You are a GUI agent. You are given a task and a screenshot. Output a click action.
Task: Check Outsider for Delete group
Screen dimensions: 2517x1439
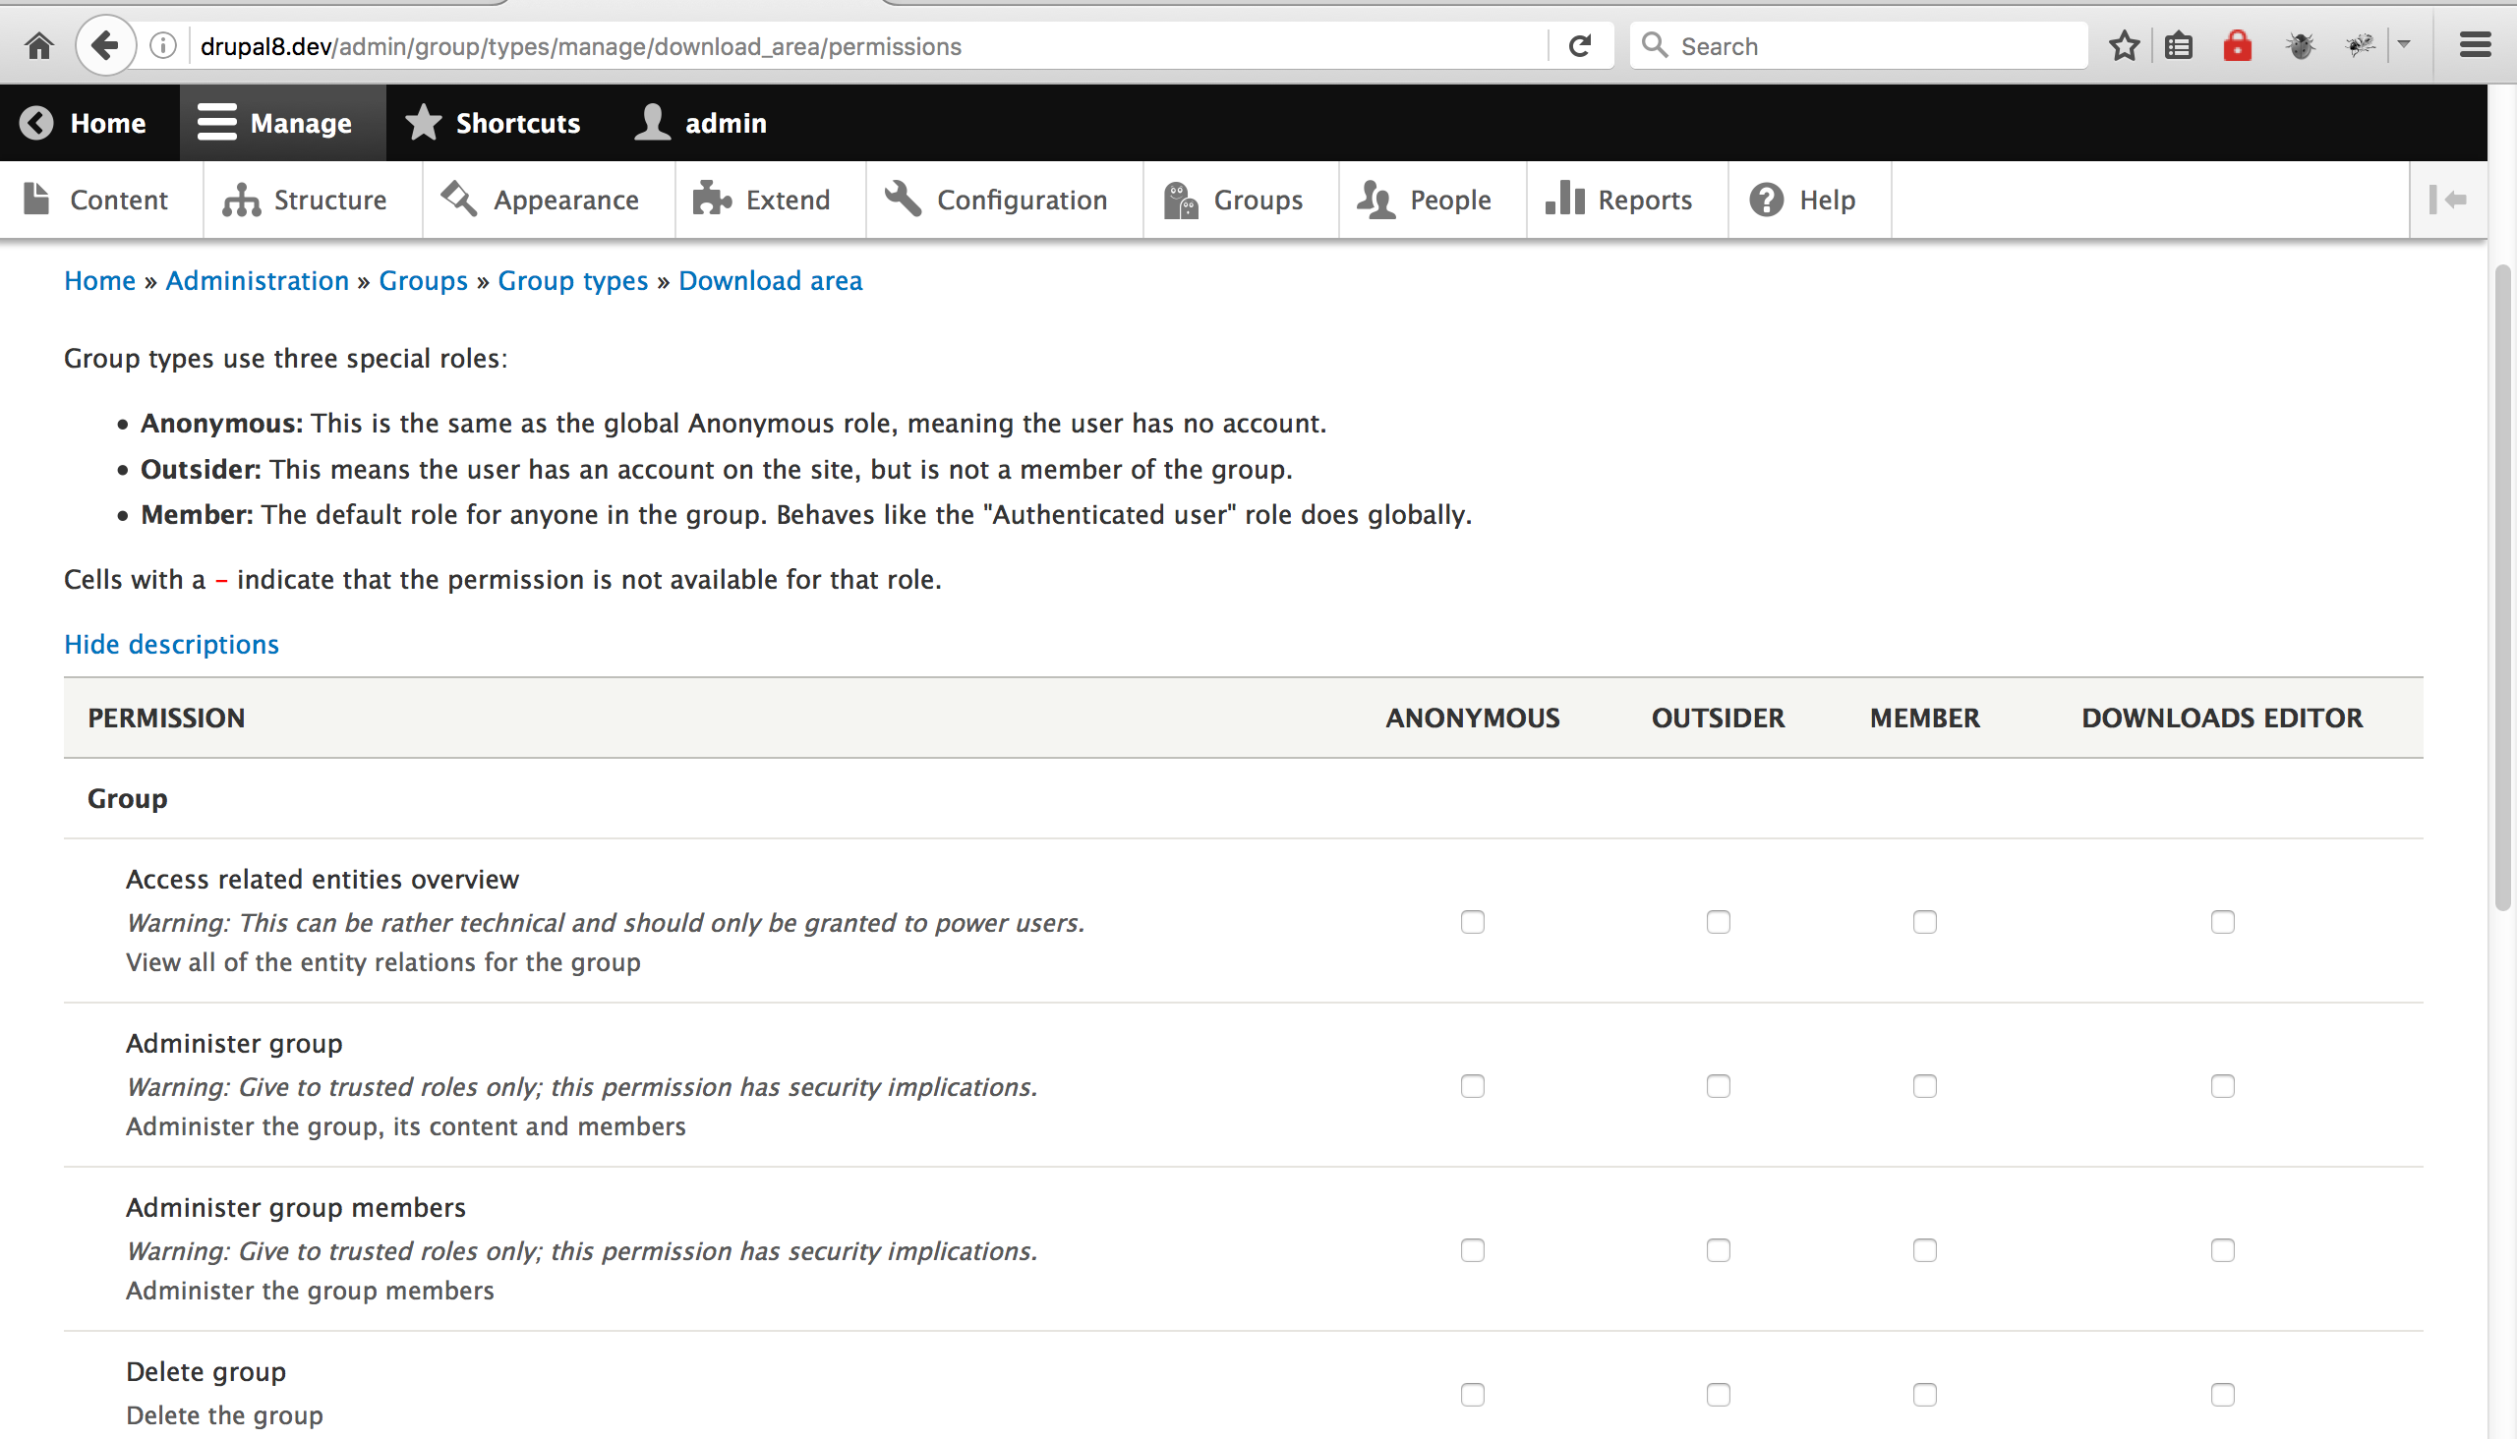point(1719,1395)
